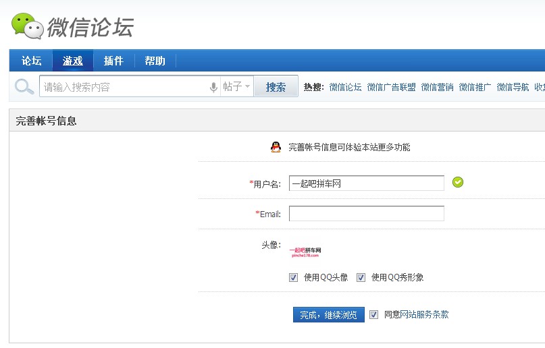The image size is (545, 348).
Task: Open the 游戏 navigation tab
Action: coord(73,61)
